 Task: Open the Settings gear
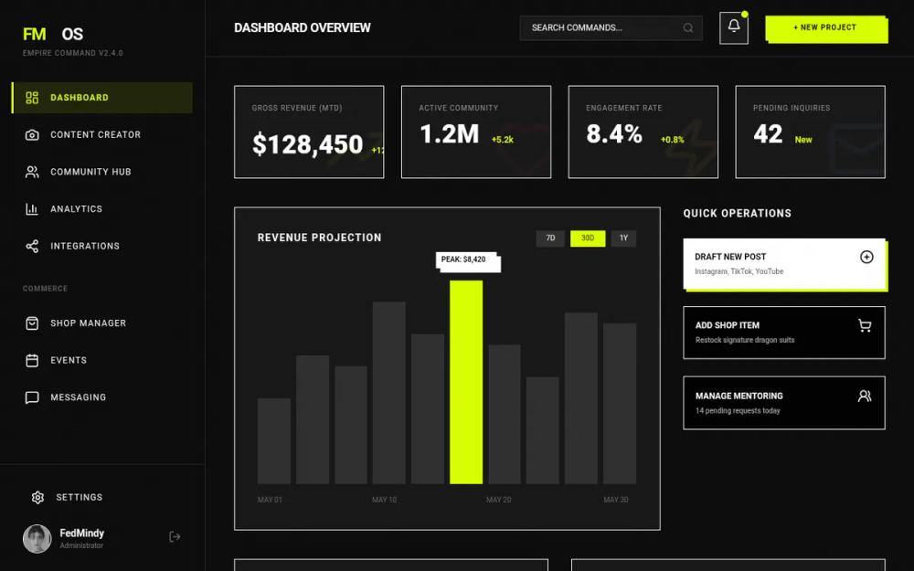pos(37,497)
